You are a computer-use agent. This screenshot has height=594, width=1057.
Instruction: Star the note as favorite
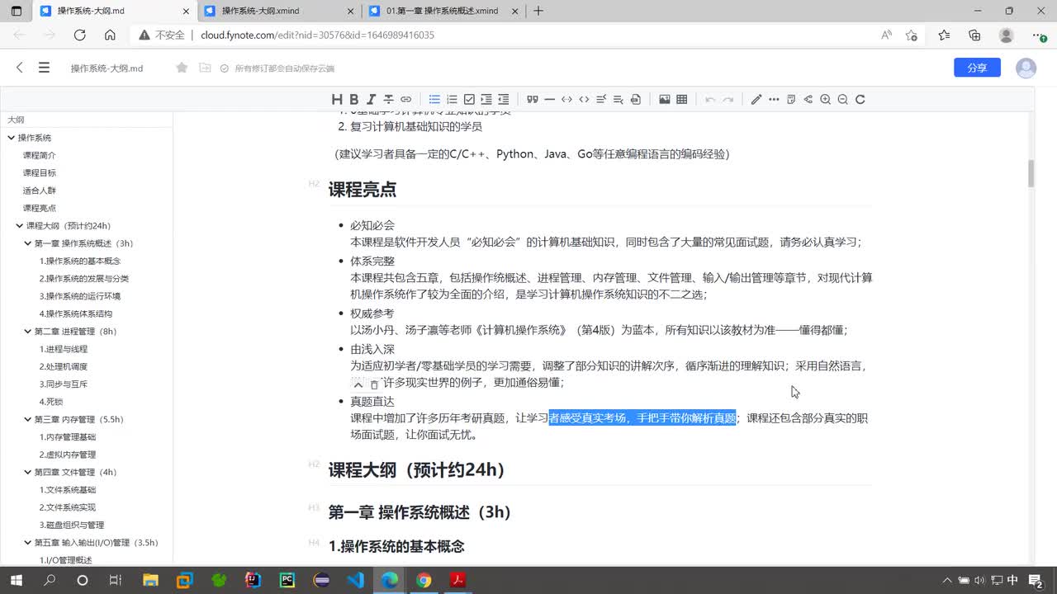pyautogui.click(x=182, y=68)
